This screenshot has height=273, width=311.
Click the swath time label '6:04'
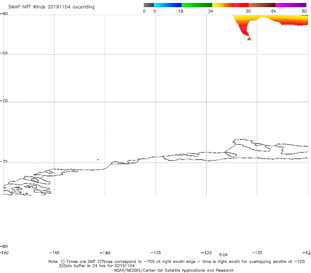pyautogui.click(x=223, y=255)
